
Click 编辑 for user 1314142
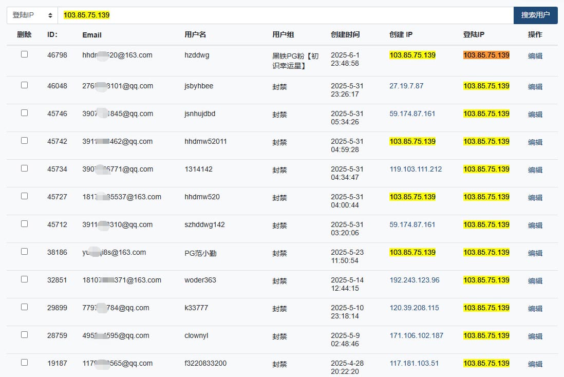click(535, 170)
